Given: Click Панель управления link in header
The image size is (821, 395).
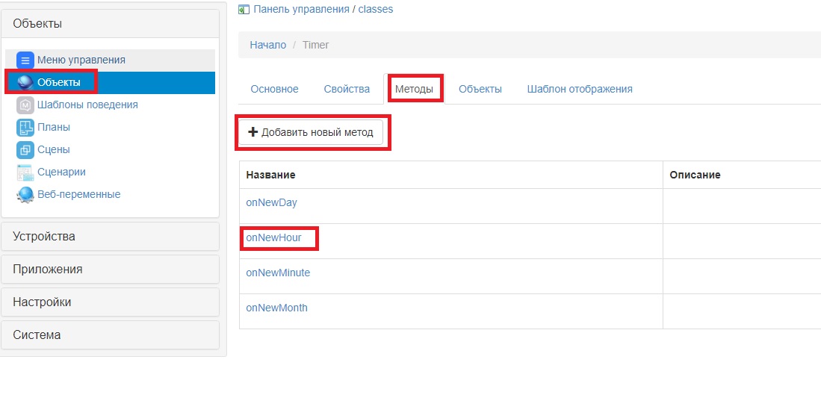Looking at the screenshot, I should pyautogui.click(x=301, y=10).
